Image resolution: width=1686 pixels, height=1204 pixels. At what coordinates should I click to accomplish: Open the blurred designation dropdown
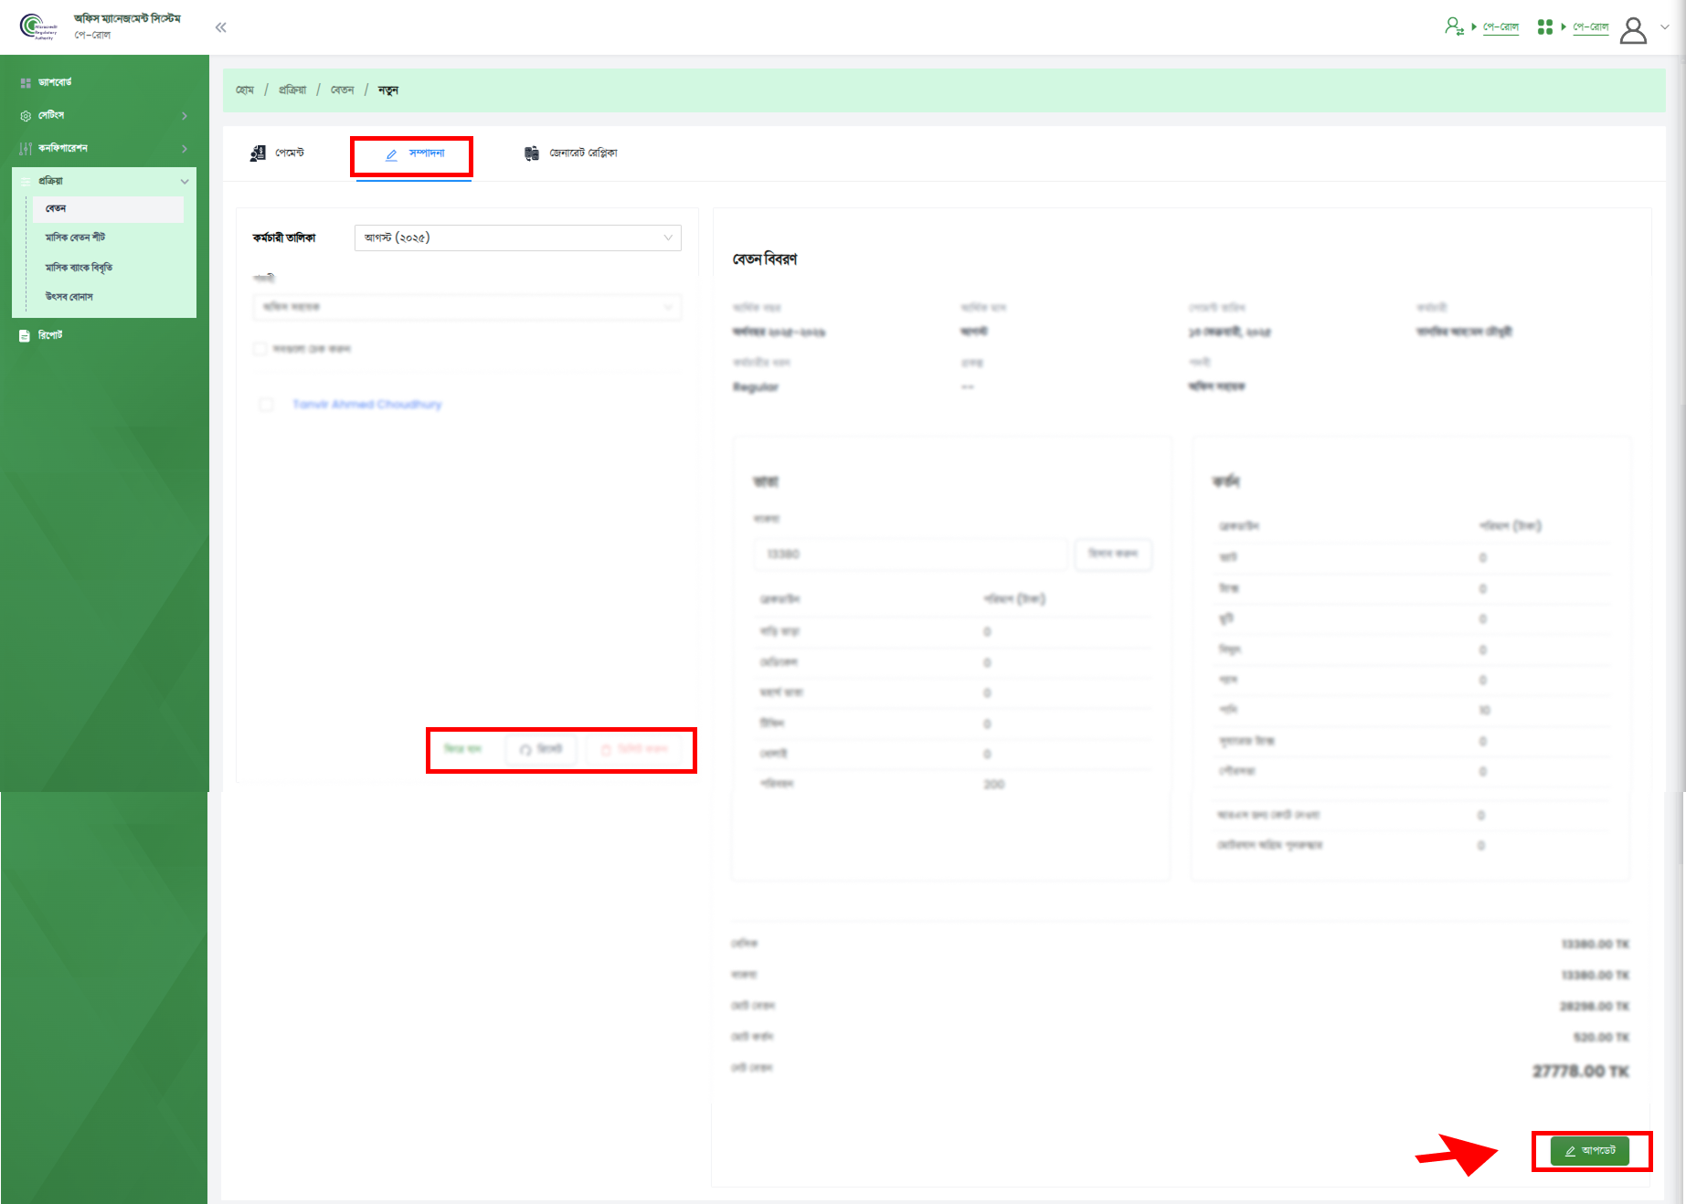467,307
